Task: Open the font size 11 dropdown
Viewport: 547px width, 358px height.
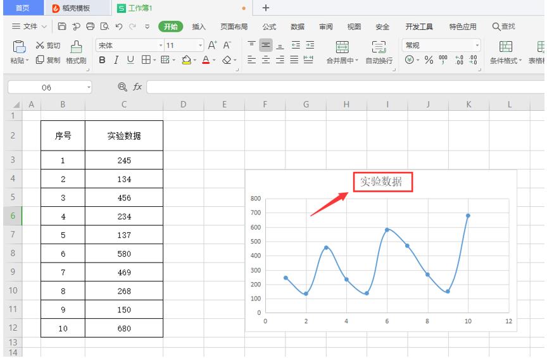Action: coord(200,46)
